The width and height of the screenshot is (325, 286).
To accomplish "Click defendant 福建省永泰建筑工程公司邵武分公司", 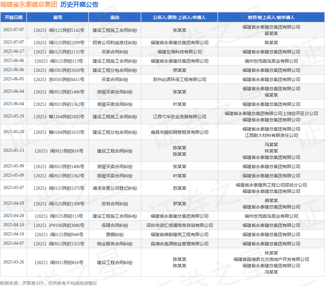I will 271,185.
